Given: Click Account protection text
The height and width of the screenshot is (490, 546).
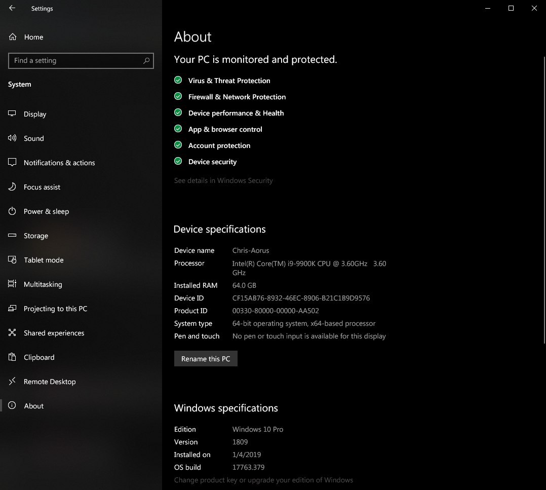Looking at the screenshot, I should [x=219, y=145].
